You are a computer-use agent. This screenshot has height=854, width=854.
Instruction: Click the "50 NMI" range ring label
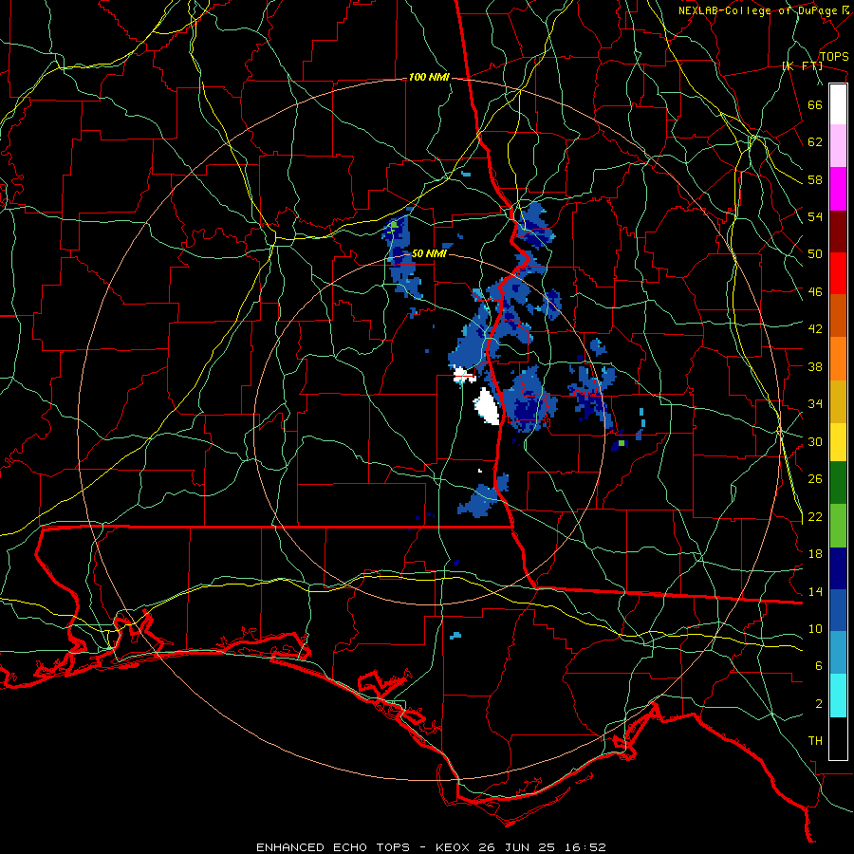pyautogui.click(x=429, y=253)
